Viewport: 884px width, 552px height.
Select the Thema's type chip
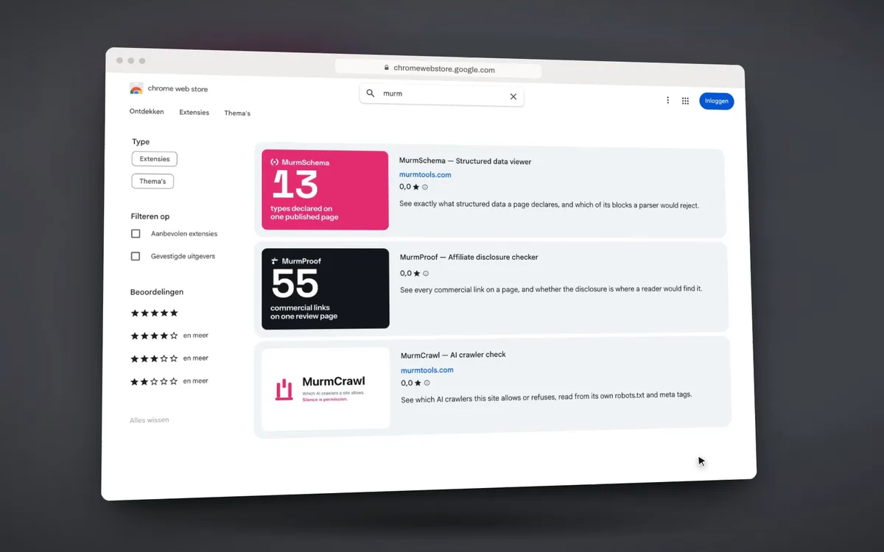point(152,181)
